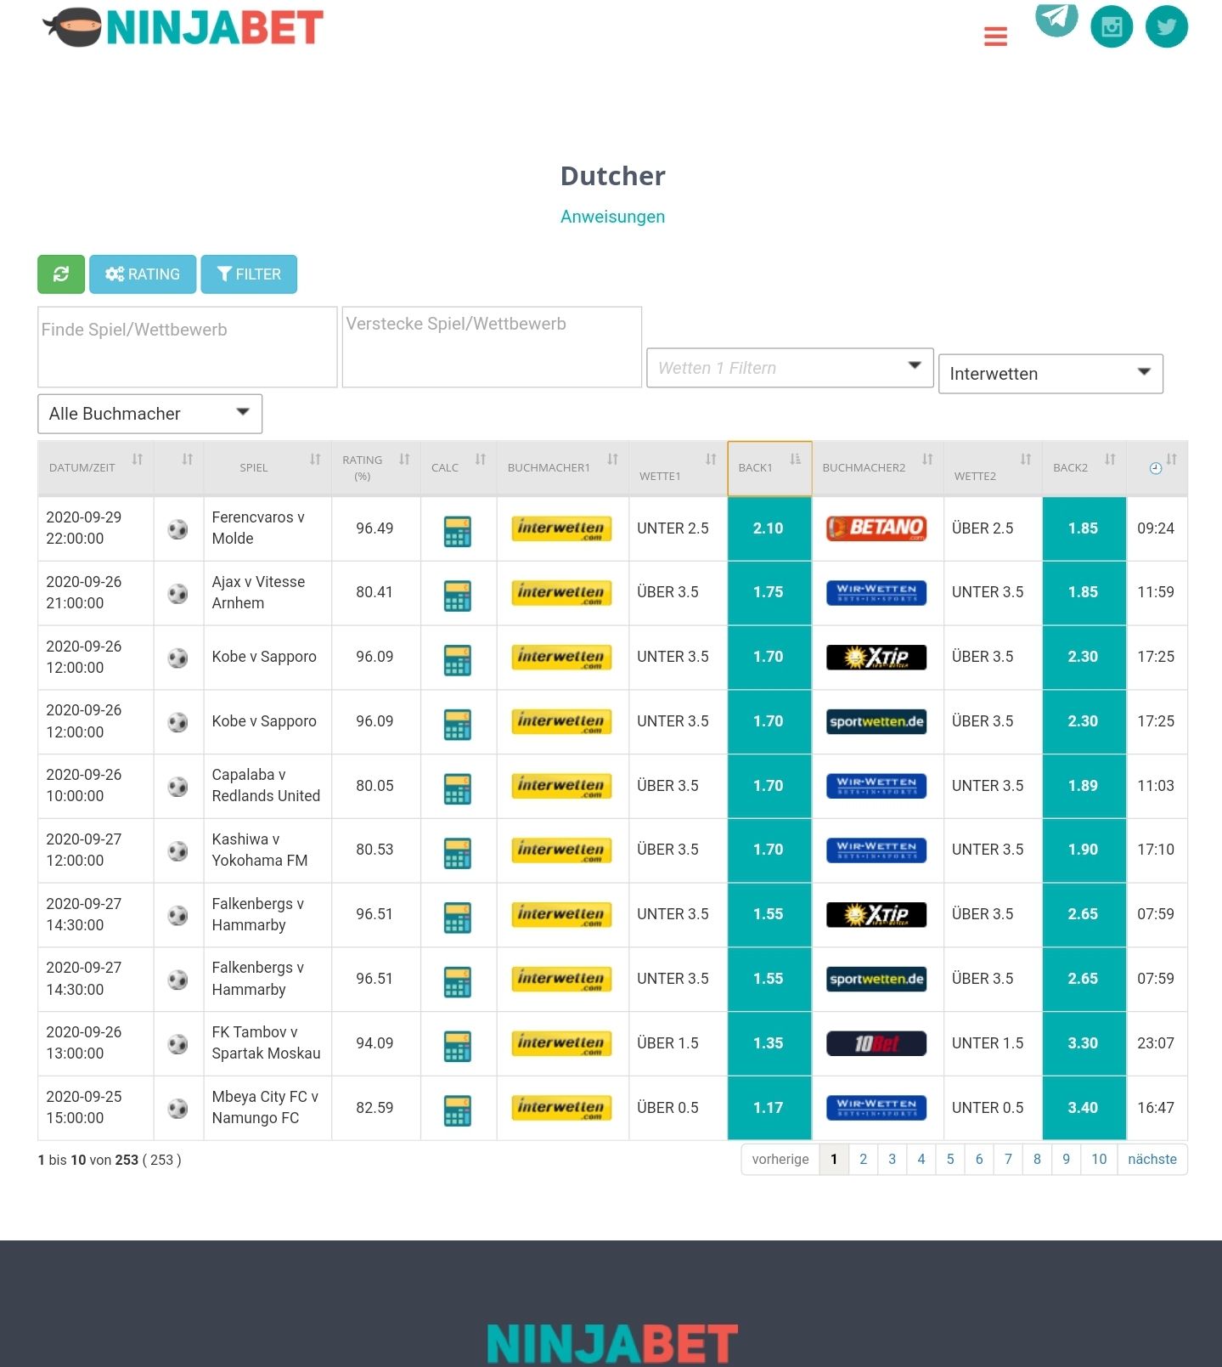Sort table by WETTE2 column

coord(993,467)
